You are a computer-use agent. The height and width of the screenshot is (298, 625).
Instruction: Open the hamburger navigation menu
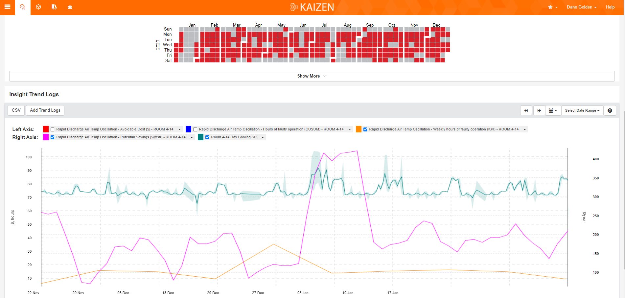point(7,7)
